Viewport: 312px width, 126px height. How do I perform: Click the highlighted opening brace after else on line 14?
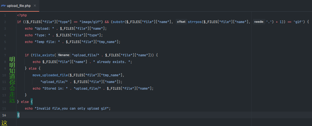pos(32,102)
